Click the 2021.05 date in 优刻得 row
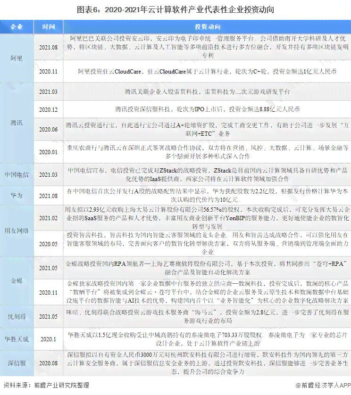 [49, 316]
